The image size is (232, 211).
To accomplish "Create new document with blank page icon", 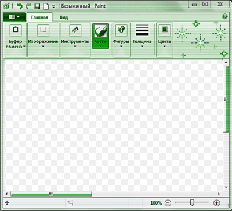I will [46, 6].
